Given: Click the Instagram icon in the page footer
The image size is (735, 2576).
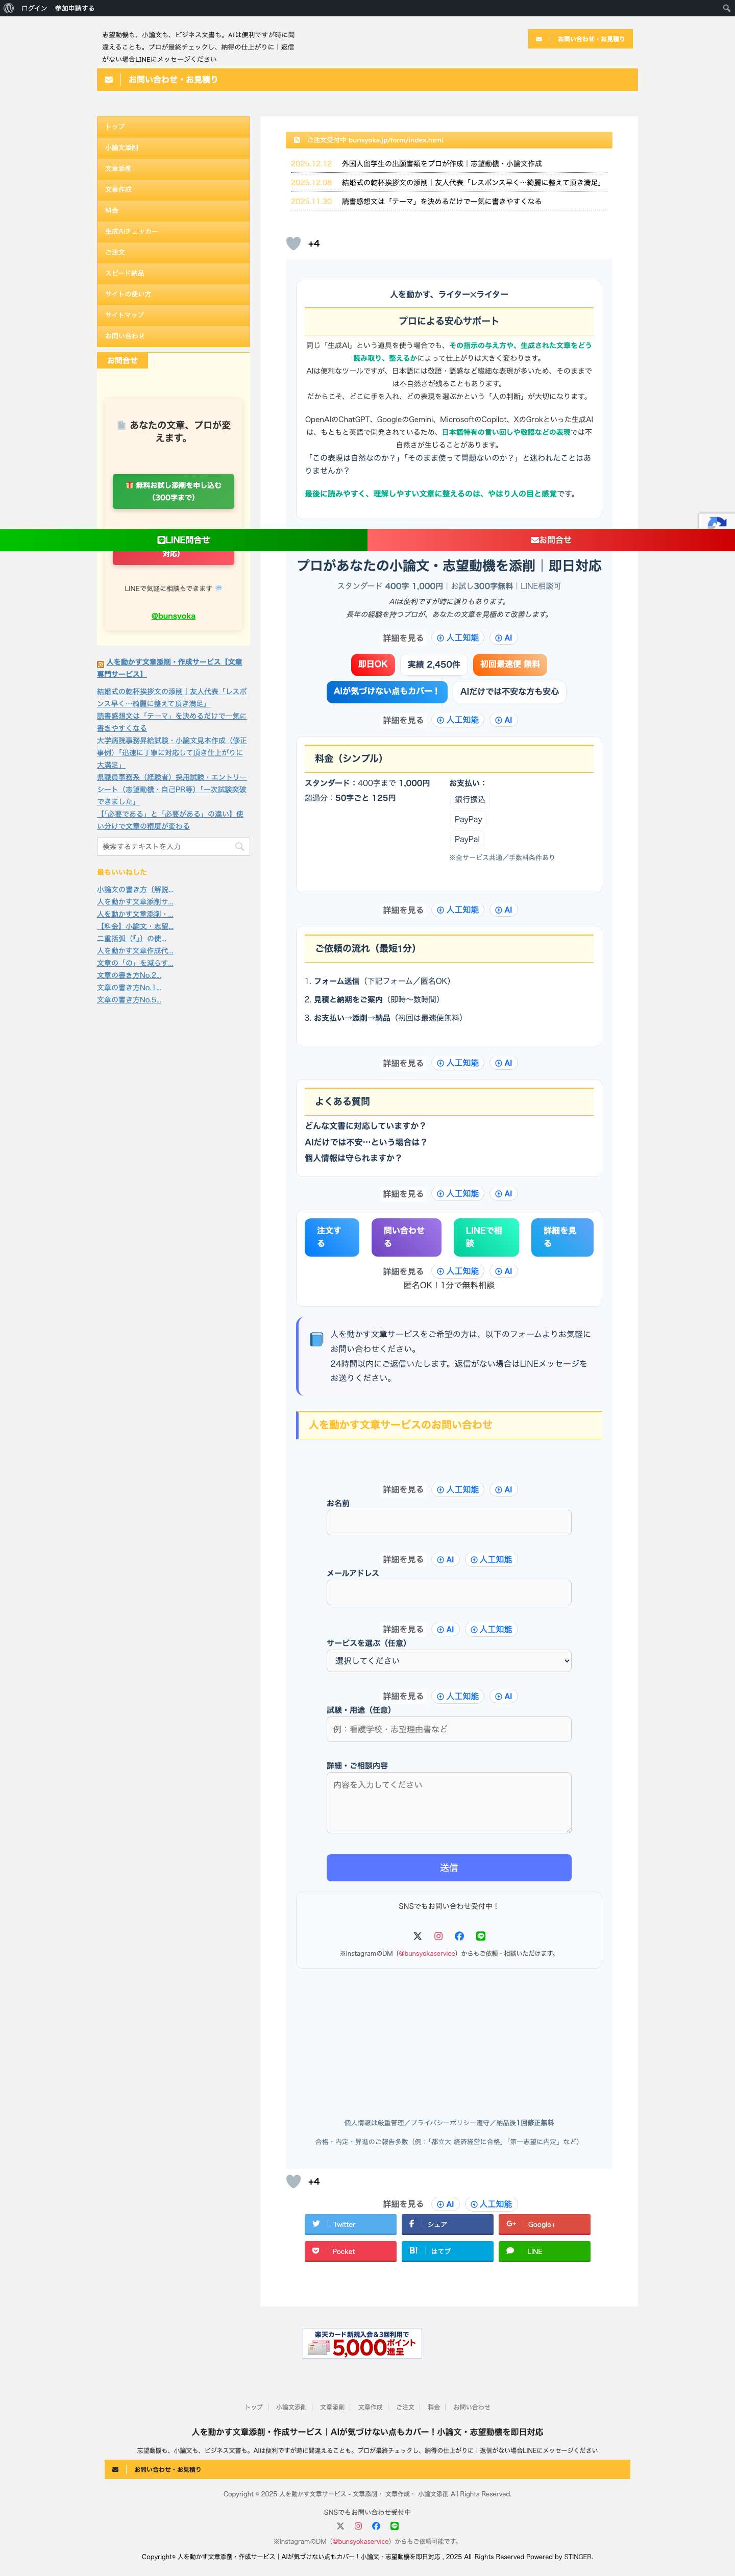Looking at the screenshot, I should click(358, 2526).
